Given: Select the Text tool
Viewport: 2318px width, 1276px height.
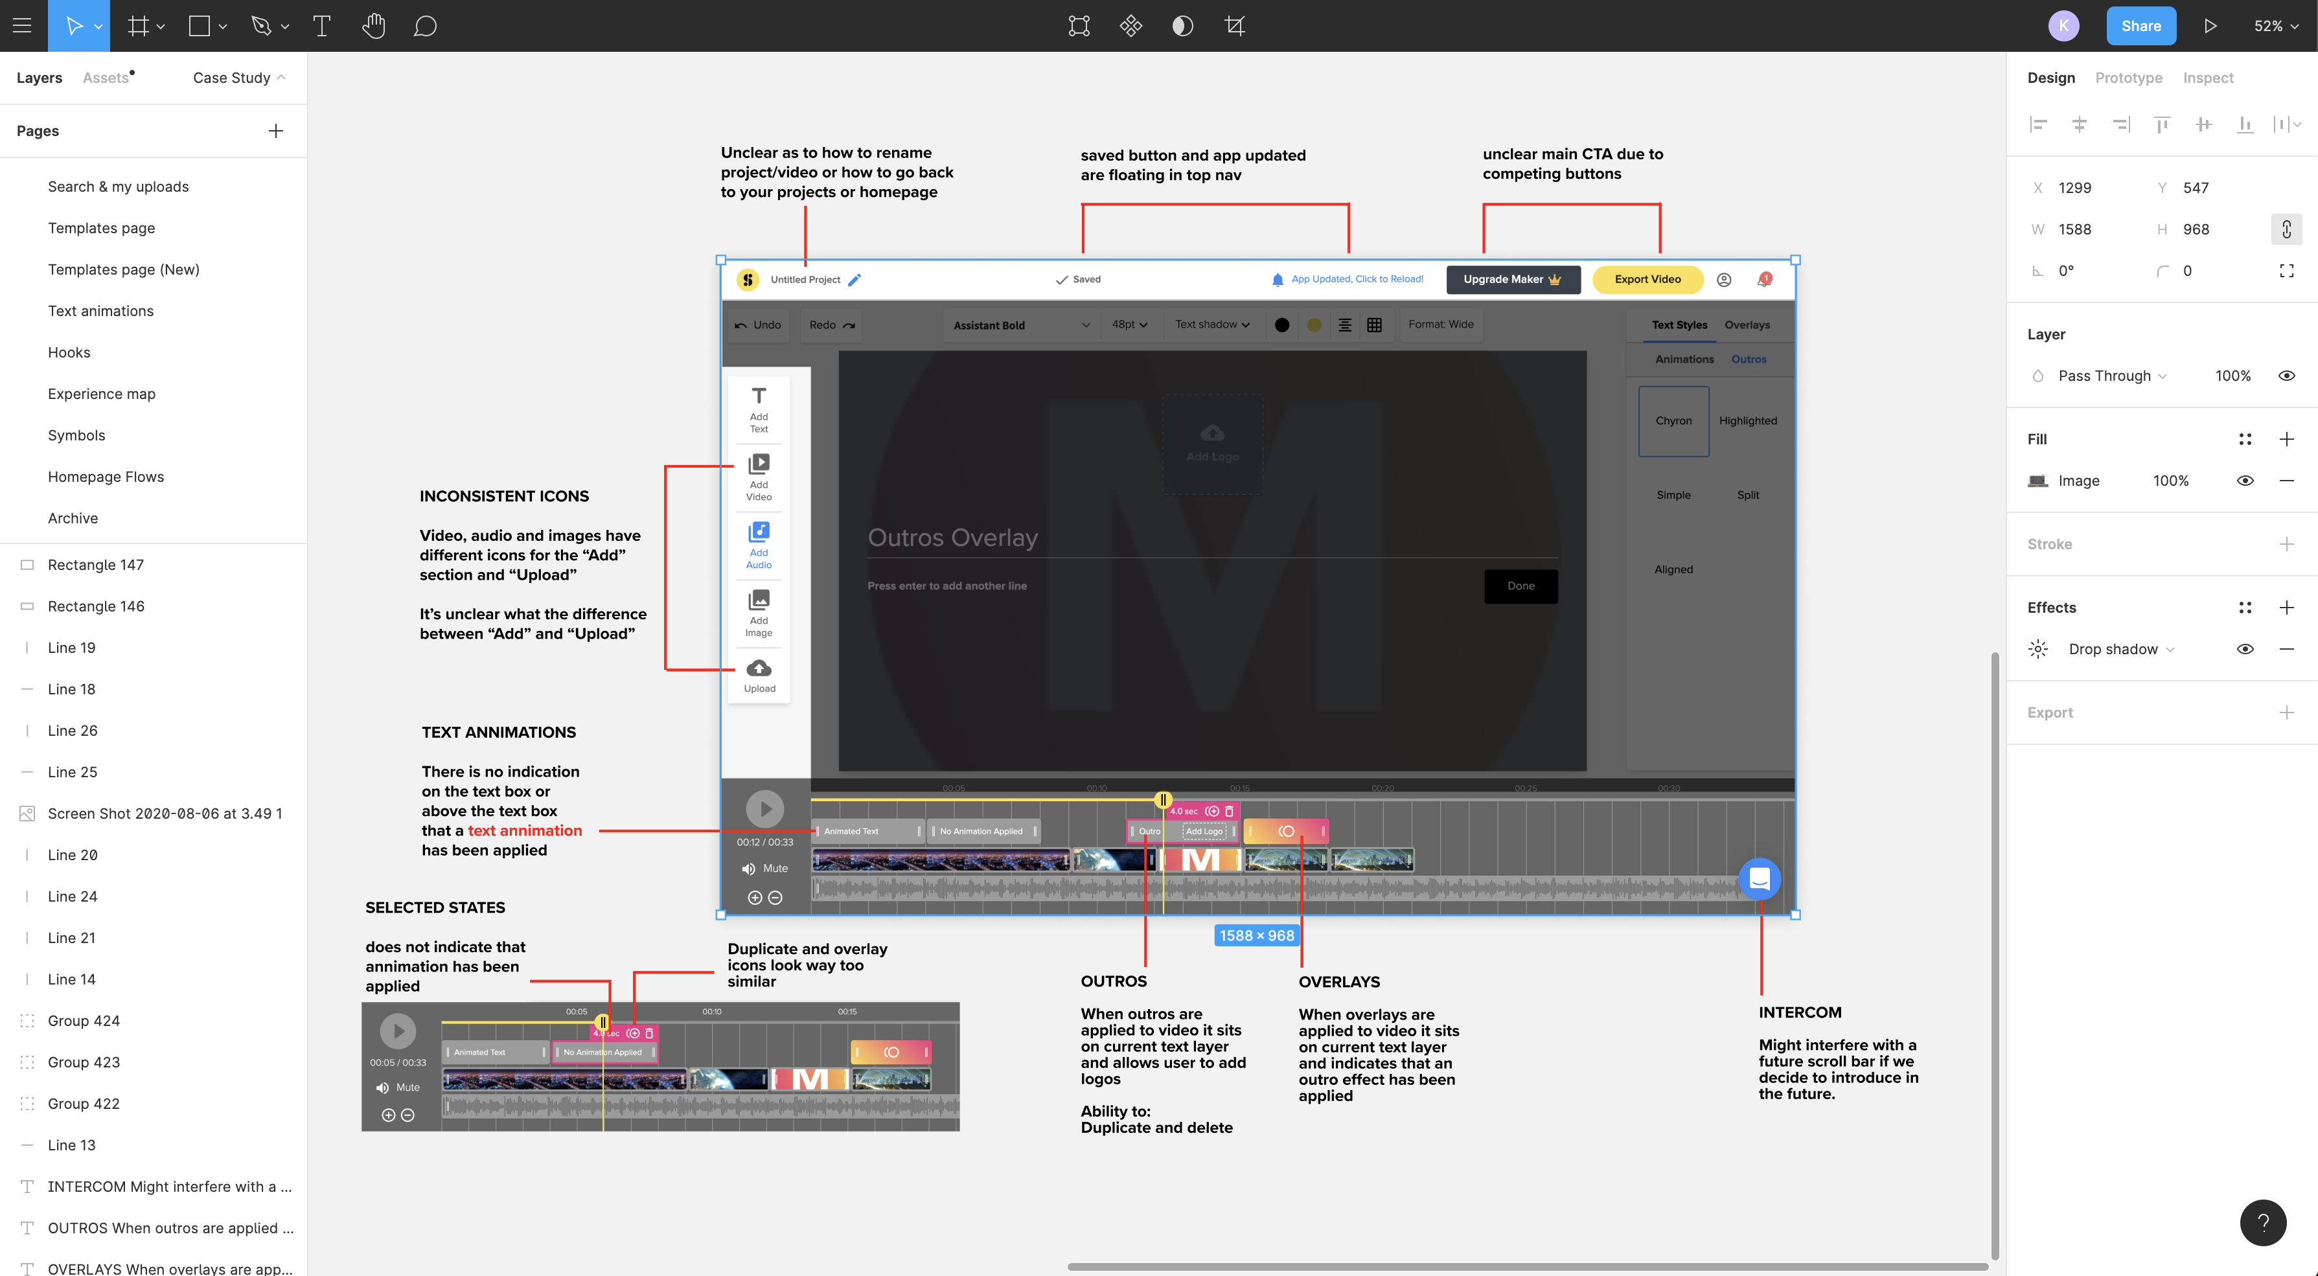Looking at the screenshot, I should point(321,26).
